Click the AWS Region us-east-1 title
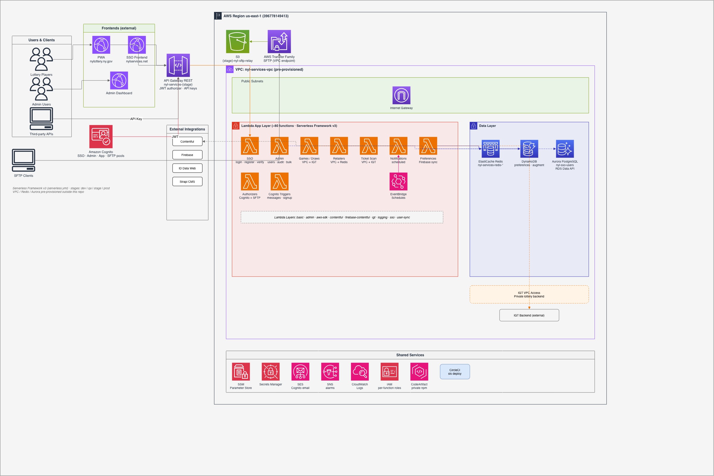 pyautogui.click(x=256, y=16)
